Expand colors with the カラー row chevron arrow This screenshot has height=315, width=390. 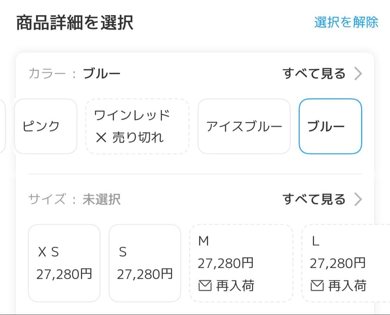coord(358,74)
